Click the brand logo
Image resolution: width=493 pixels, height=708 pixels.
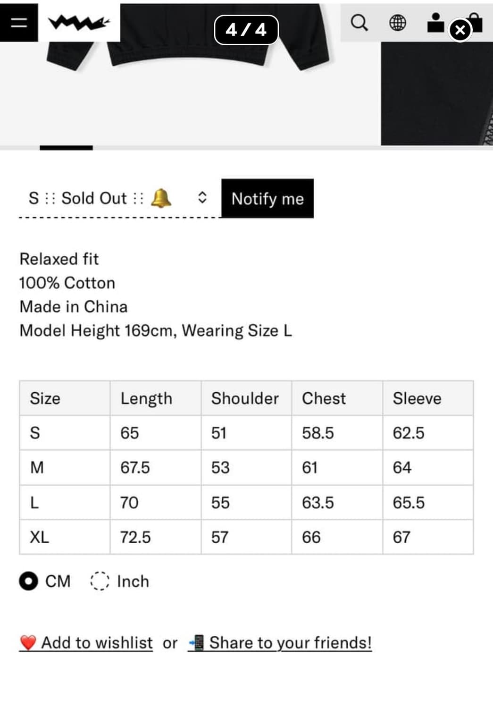79,22
